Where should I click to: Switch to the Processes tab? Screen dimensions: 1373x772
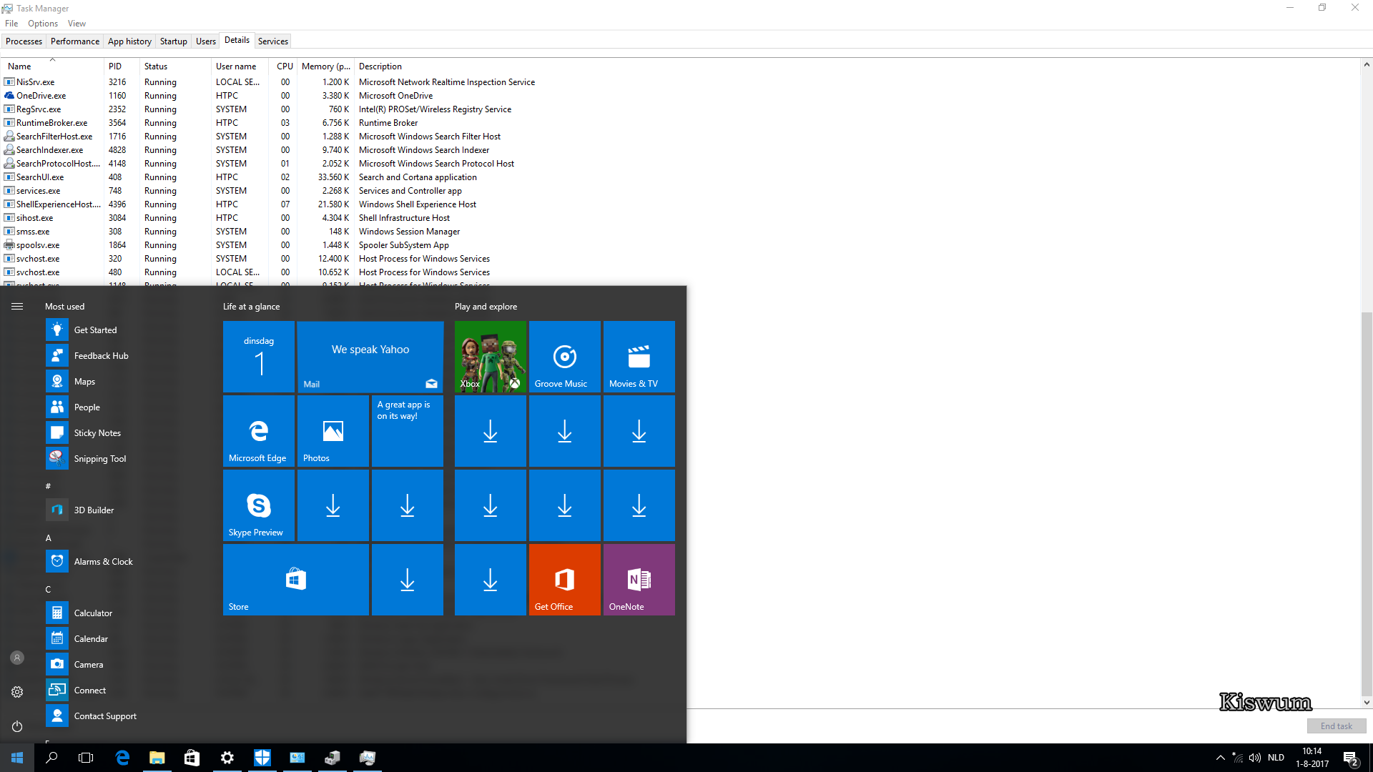click(x=24, y=41)
